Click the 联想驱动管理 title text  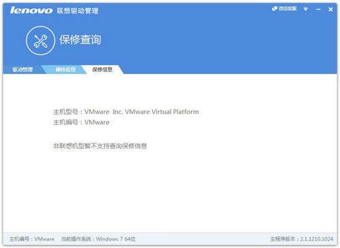pyautogui.click(x=78, y=11)
